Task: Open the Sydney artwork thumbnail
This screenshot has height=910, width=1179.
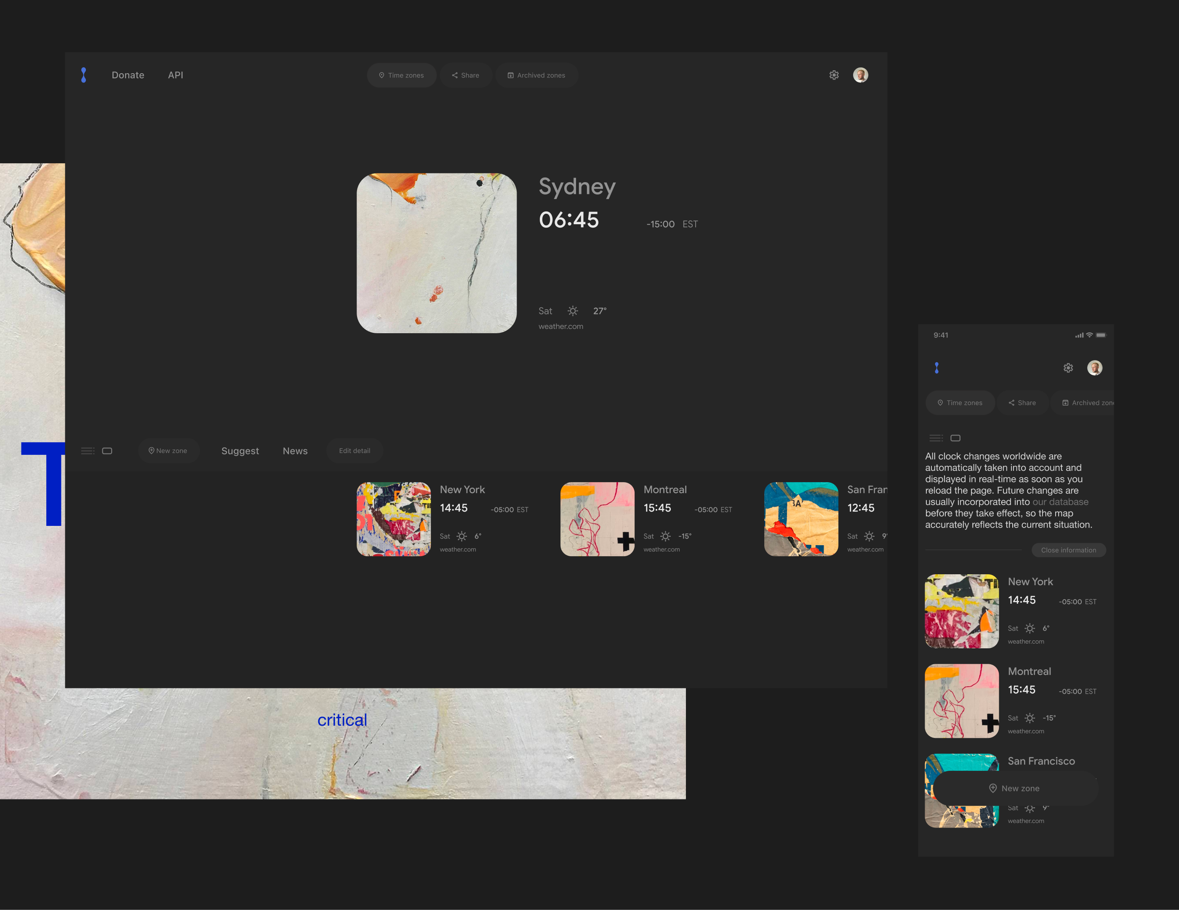Action: click(436, 253)
